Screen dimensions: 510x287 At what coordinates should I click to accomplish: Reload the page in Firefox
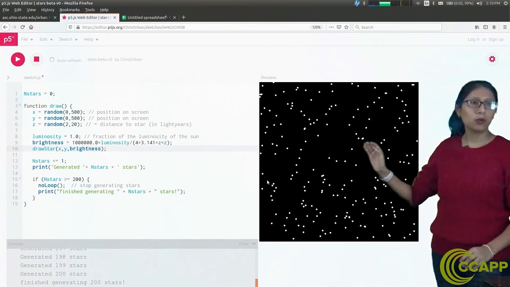tap(22, 27)
